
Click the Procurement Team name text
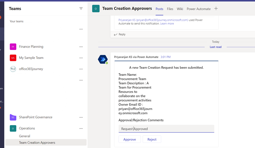pos(132,79)
